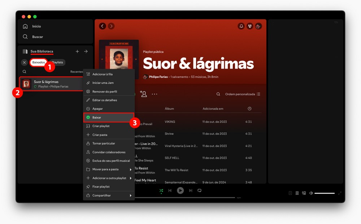Image resolution: width=361 pixels, height=224 pixels.
Task: Toggle the Playlists filter chip
Action: pyautogui.click(x=57, y=62)
